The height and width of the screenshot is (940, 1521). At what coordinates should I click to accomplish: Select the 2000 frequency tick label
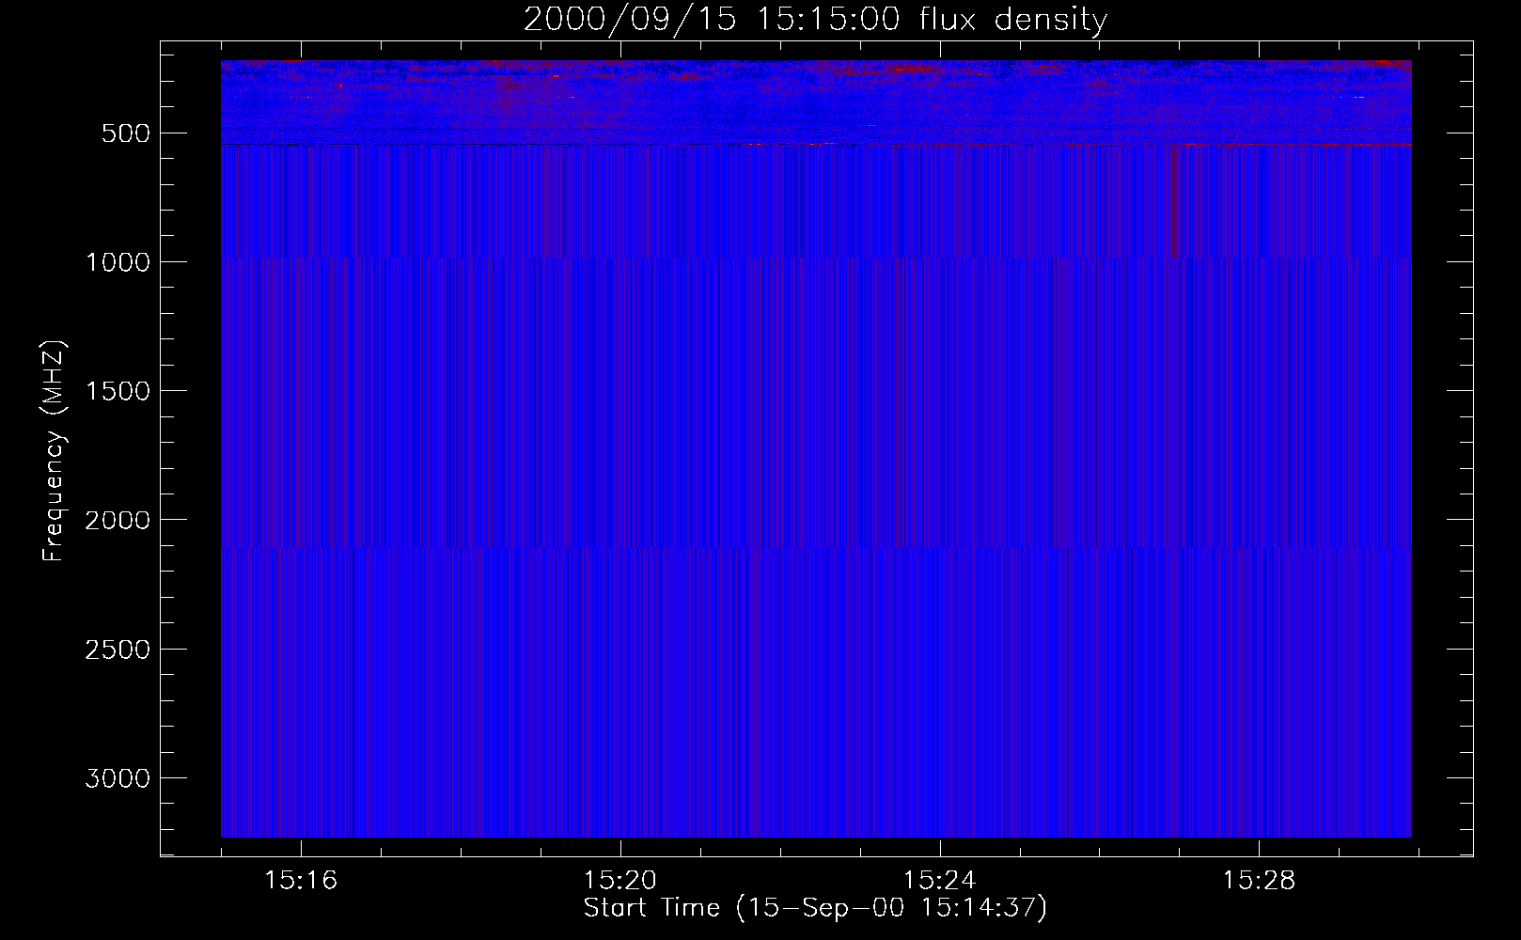point(118,520)
